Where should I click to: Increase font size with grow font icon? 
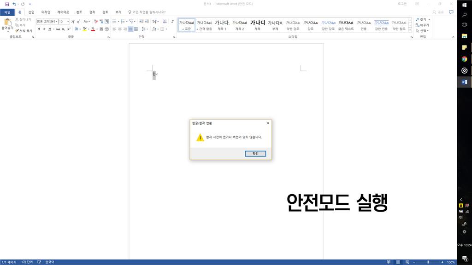pyautogui.click(x=73, y=22)
